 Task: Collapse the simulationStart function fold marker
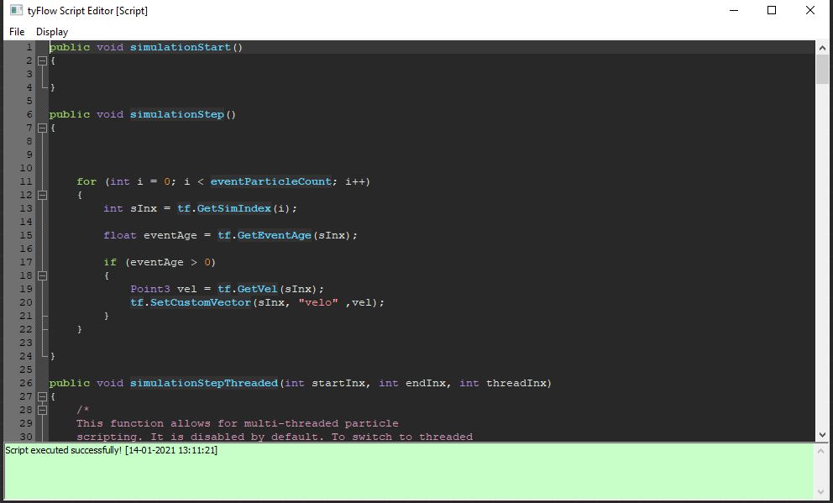pyautogui.click(x=42, y=60)
